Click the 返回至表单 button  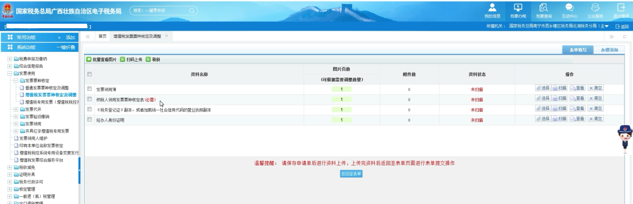click(x=352, y=174)
